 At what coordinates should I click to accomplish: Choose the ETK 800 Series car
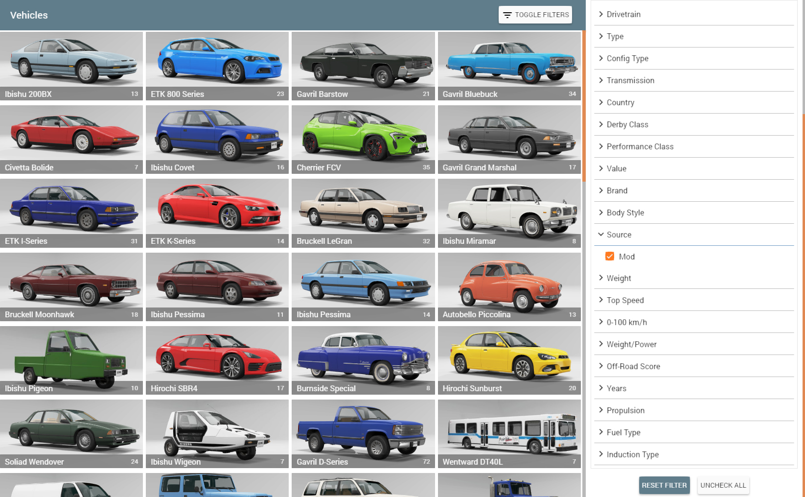coord(217,66)
